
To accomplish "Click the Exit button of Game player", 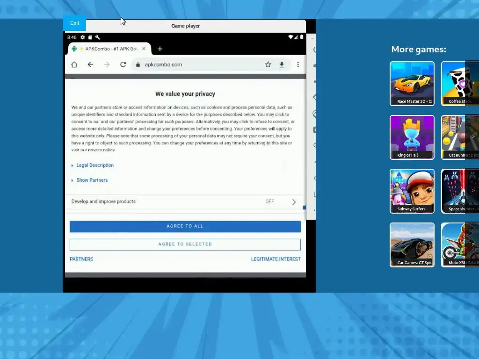I will (74, 23).
